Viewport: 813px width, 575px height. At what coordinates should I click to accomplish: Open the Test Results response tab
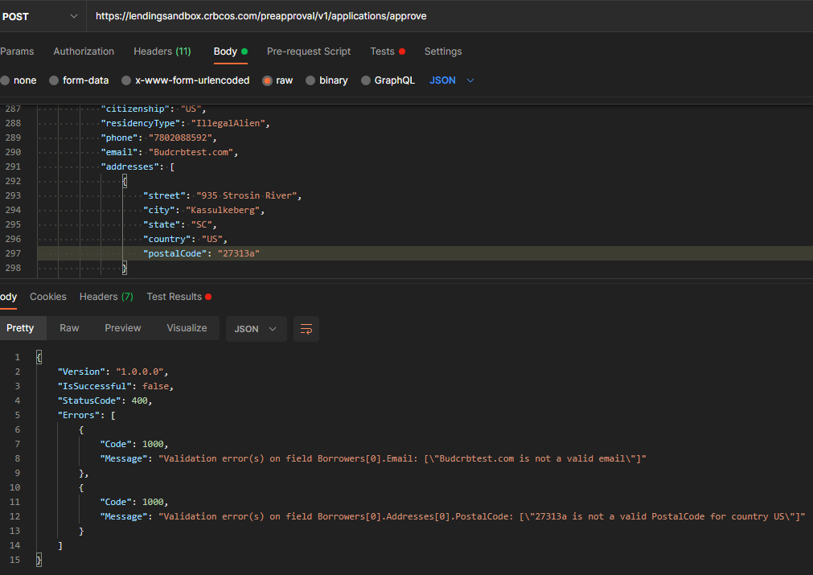(174, 297)
